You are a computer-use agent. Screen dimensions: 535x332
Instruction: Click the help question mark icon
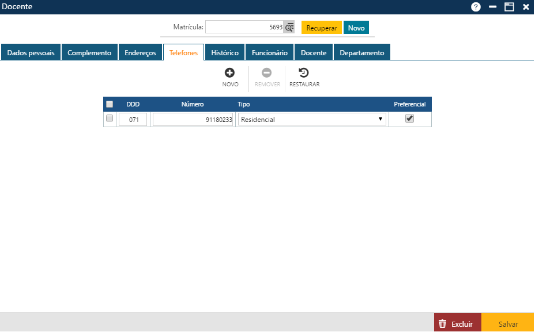click(476, 7)
